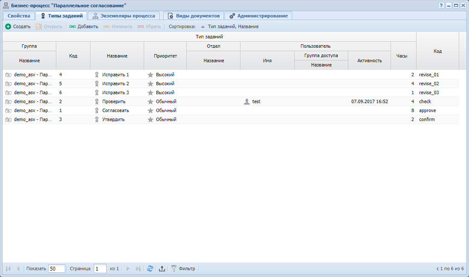Click the export upload icon in footer

coord(162,268)
